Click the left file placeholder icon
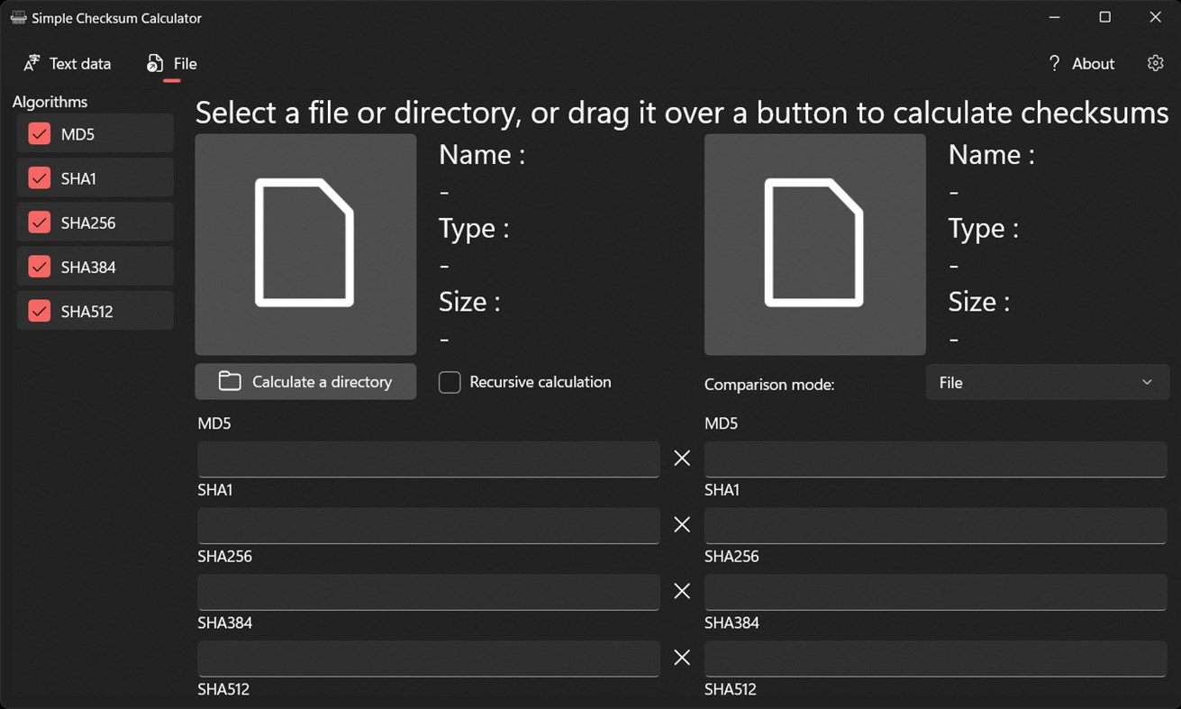Image resolution: width=1181 pixels, height=709 pixels. click(304, 243)
